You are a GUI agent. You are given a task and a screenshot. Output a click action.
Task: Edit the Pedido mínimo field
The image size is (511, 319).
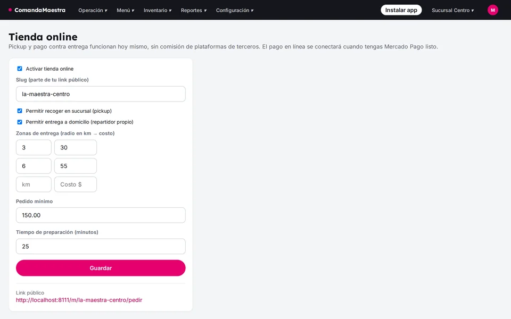click(101, 215)
